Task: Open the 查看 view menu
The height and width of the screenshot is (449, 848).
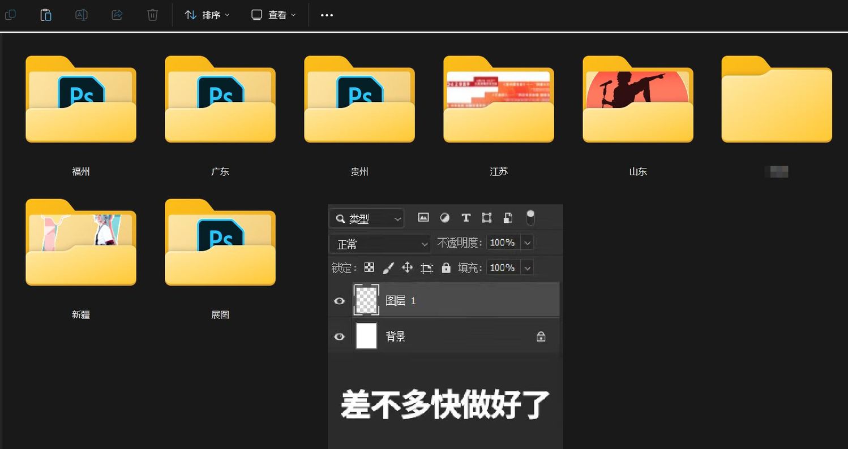Action: click(273, 15)
